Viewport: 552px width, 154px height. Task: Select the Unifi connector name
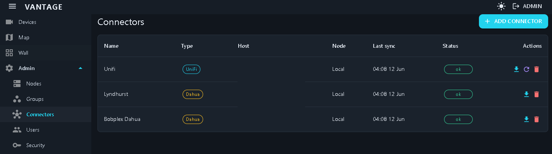coord(110,69)
